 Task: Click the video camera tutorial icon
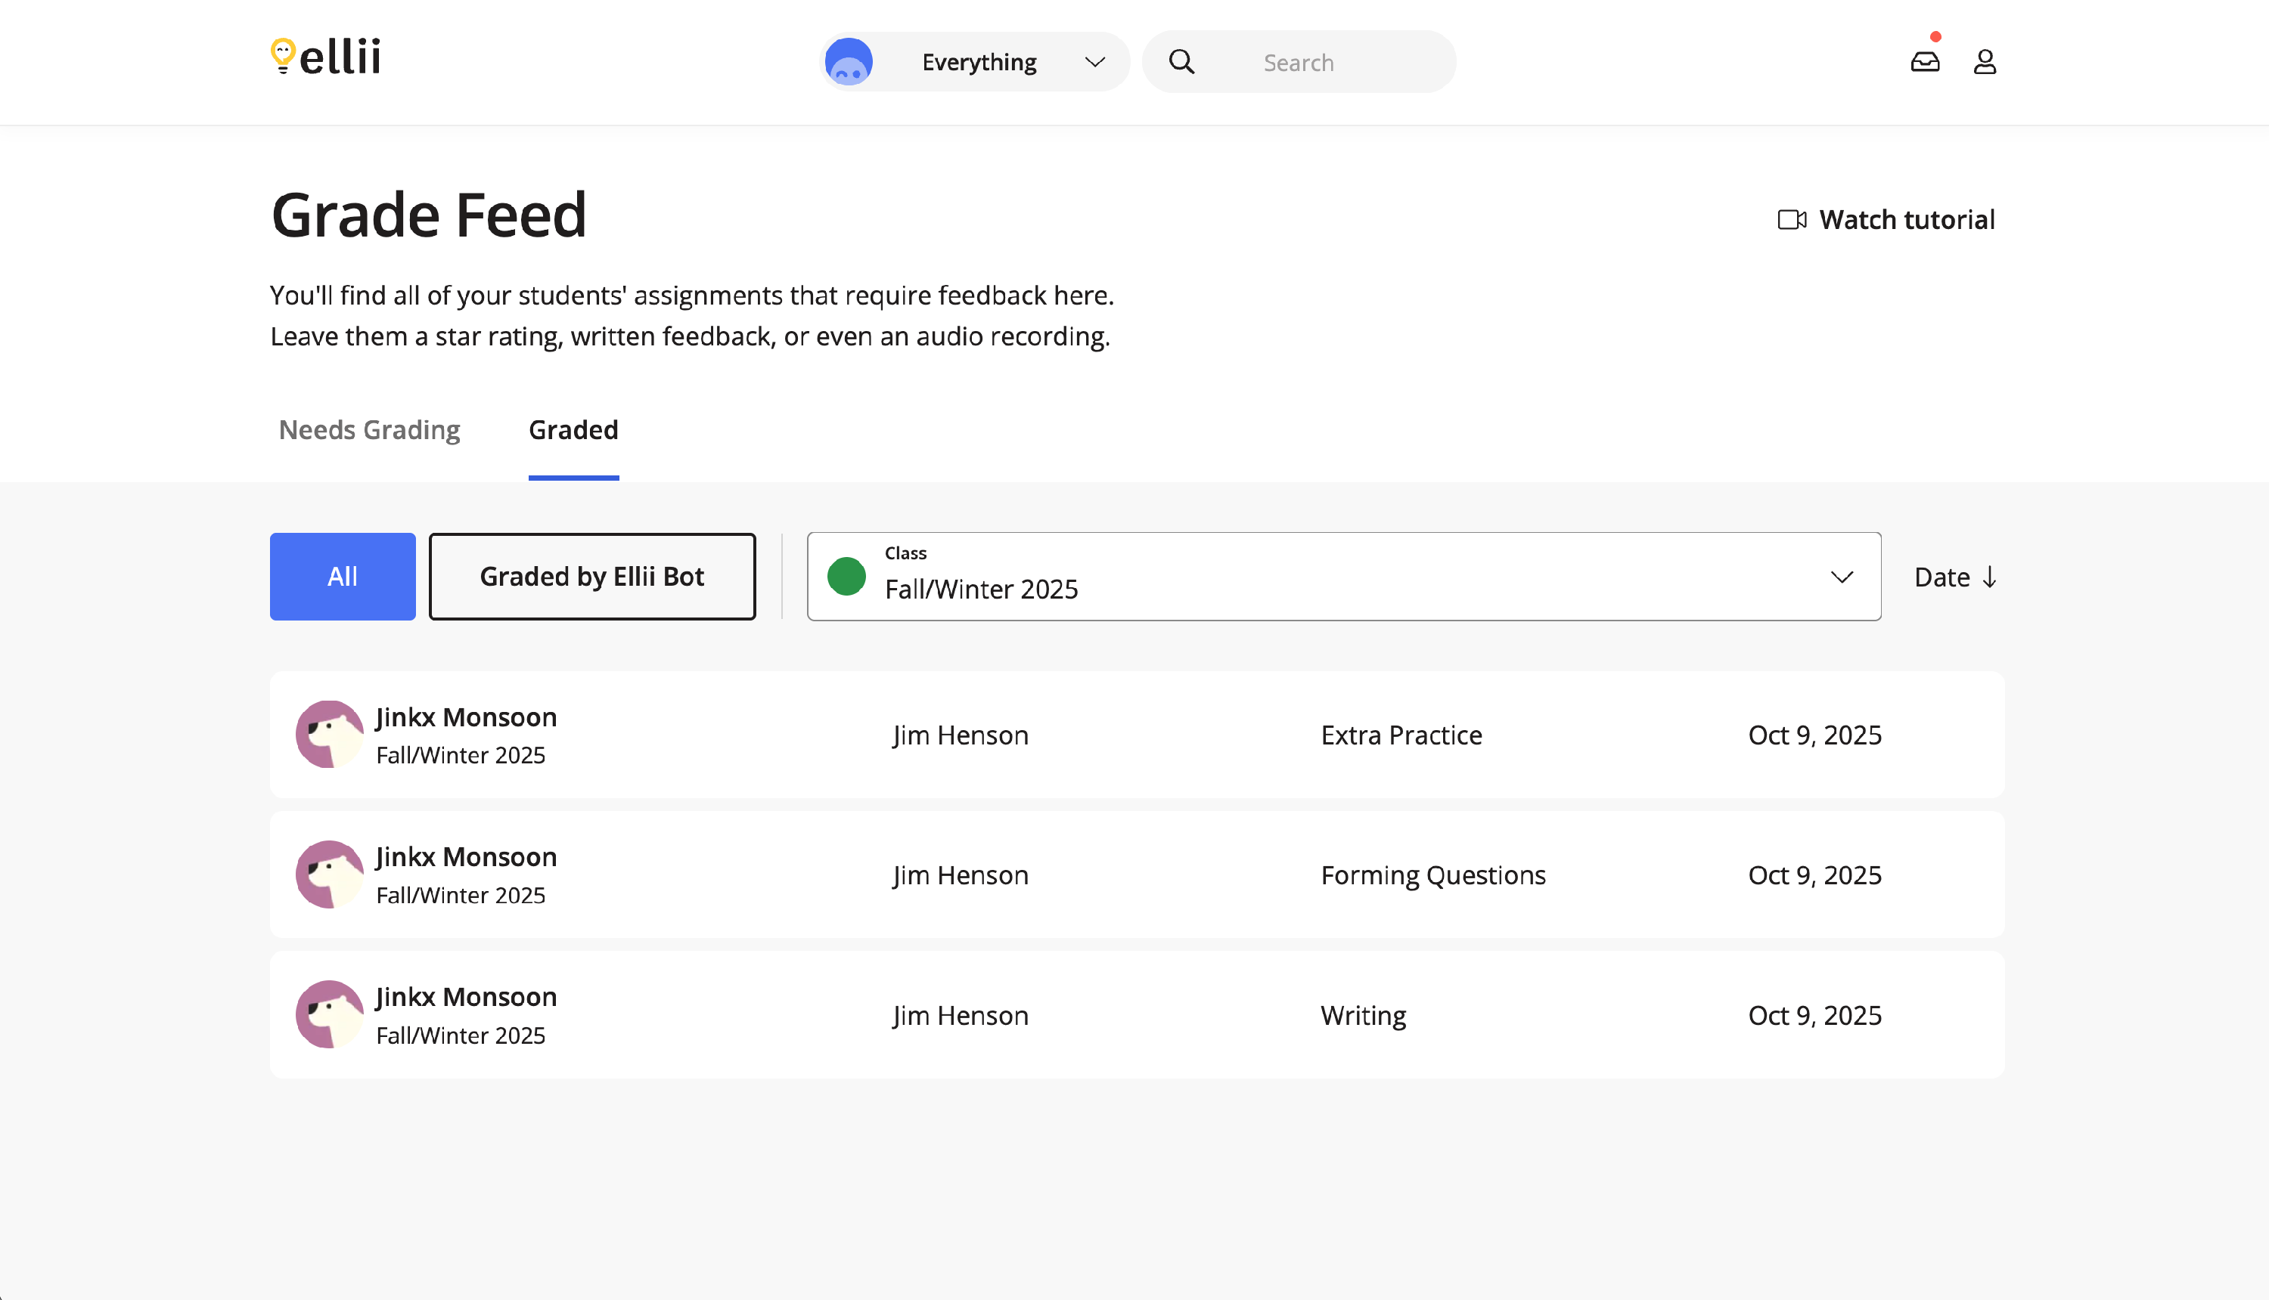tap(1791, 220)
